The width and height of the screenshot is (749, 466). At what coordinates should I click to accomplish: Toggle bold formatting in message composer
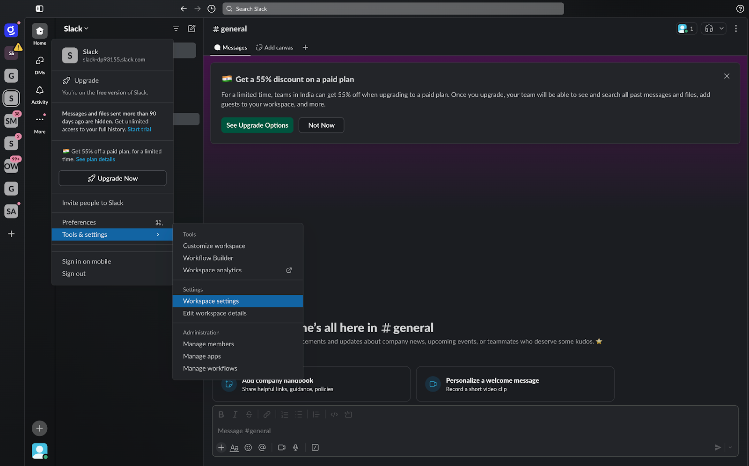pos(220,414)
